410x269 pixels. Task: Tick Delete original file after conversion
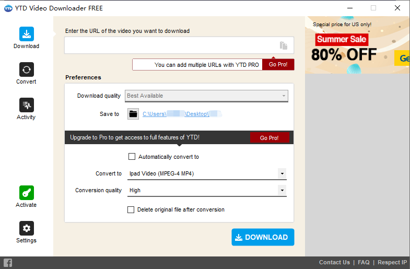131,209
